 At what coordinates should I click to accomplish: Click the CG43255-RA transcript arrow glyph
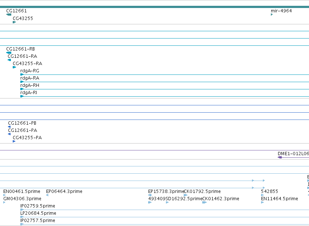15,67
